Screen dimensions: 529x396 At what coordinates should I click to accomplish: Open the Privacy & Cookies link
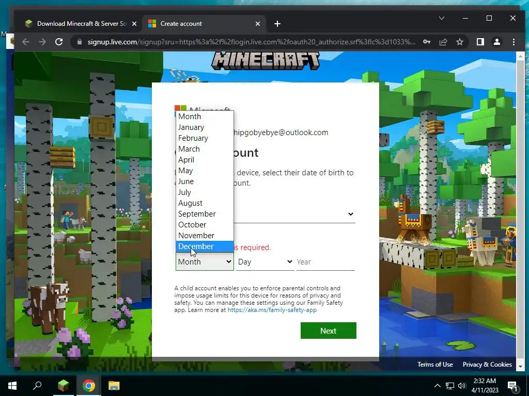click(x=487, y=365)
